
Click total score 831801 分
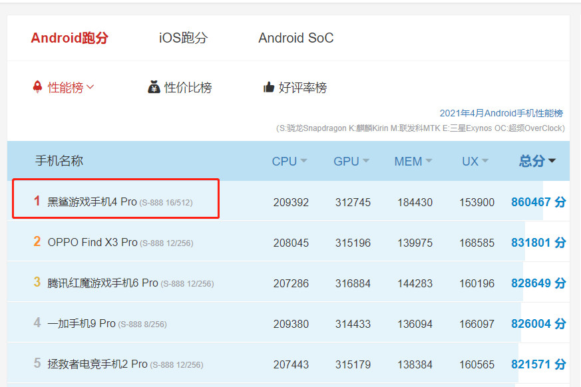(x=538, y=243)
